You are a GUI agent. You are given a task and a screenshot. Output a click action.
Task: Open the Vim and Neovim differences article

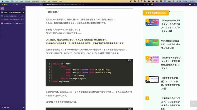(170, 44)
